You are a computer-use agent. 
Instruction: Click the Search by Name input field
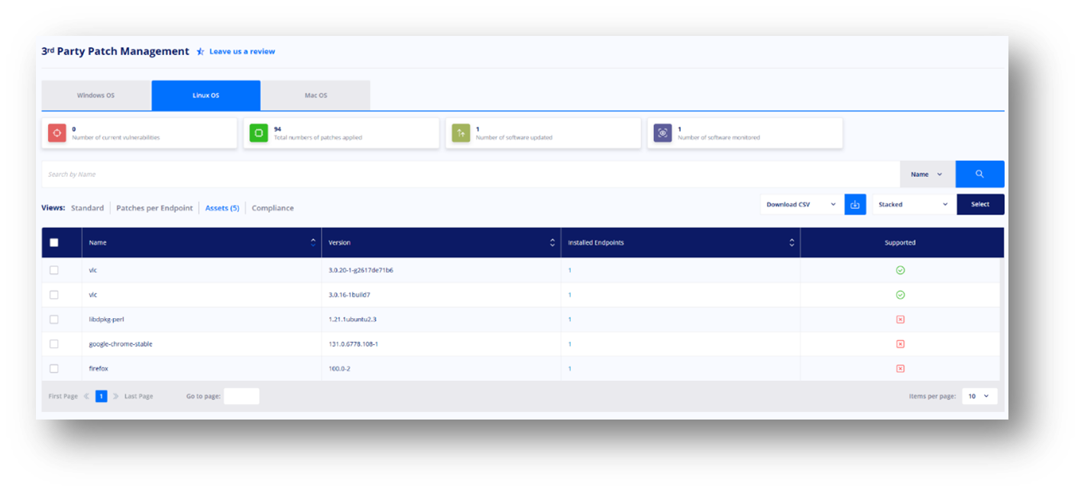click(470, 174)
